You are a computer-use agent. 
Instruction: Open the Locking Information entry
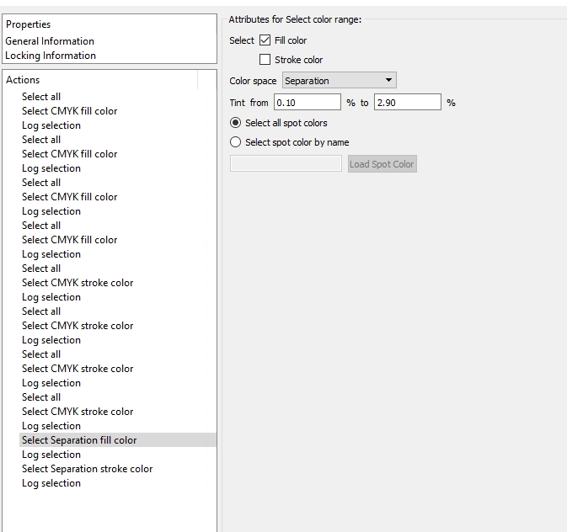pos(51,56)
